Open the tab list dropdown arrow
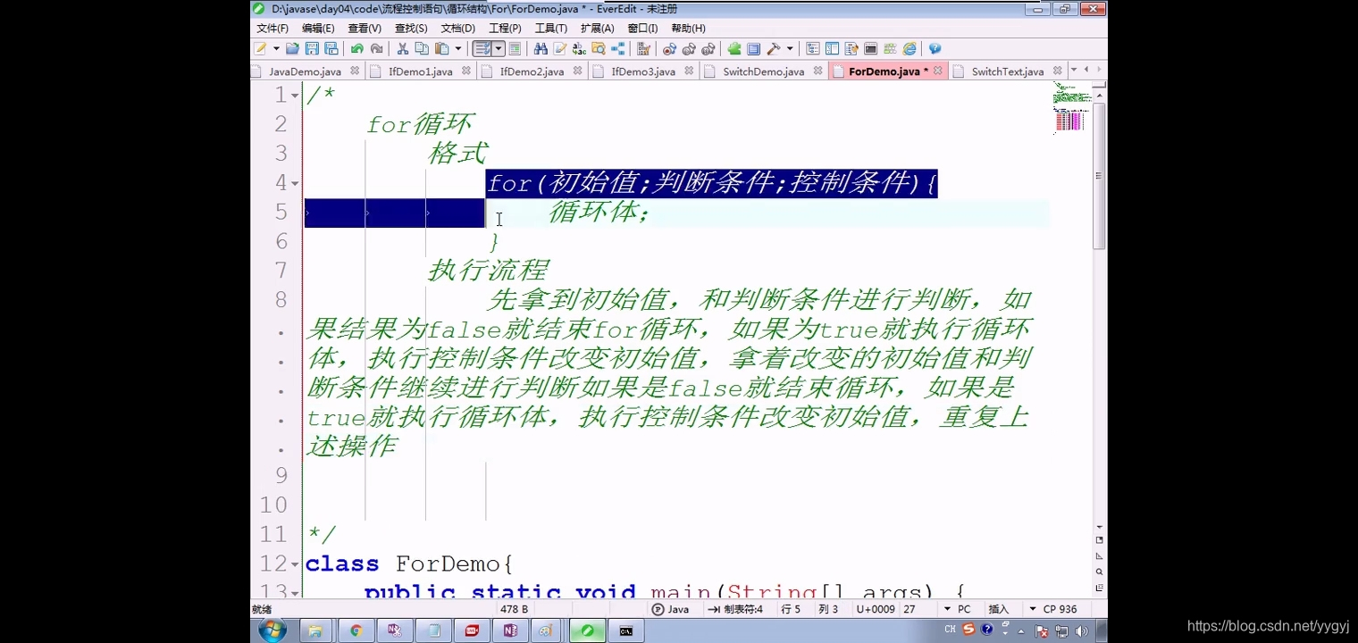The width and height of the screenshot is (1358, 643). tap(1074, 70)
